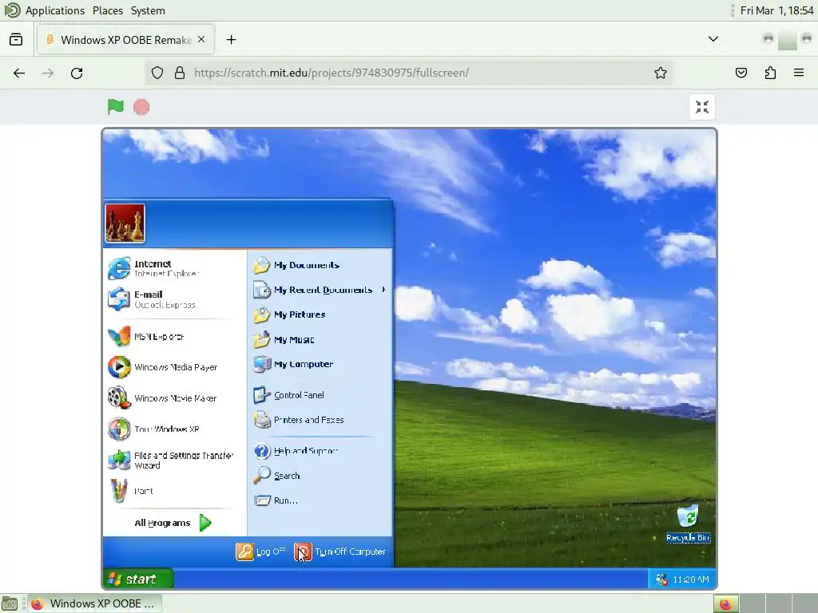Reload the current page

(x=77, y=73)
